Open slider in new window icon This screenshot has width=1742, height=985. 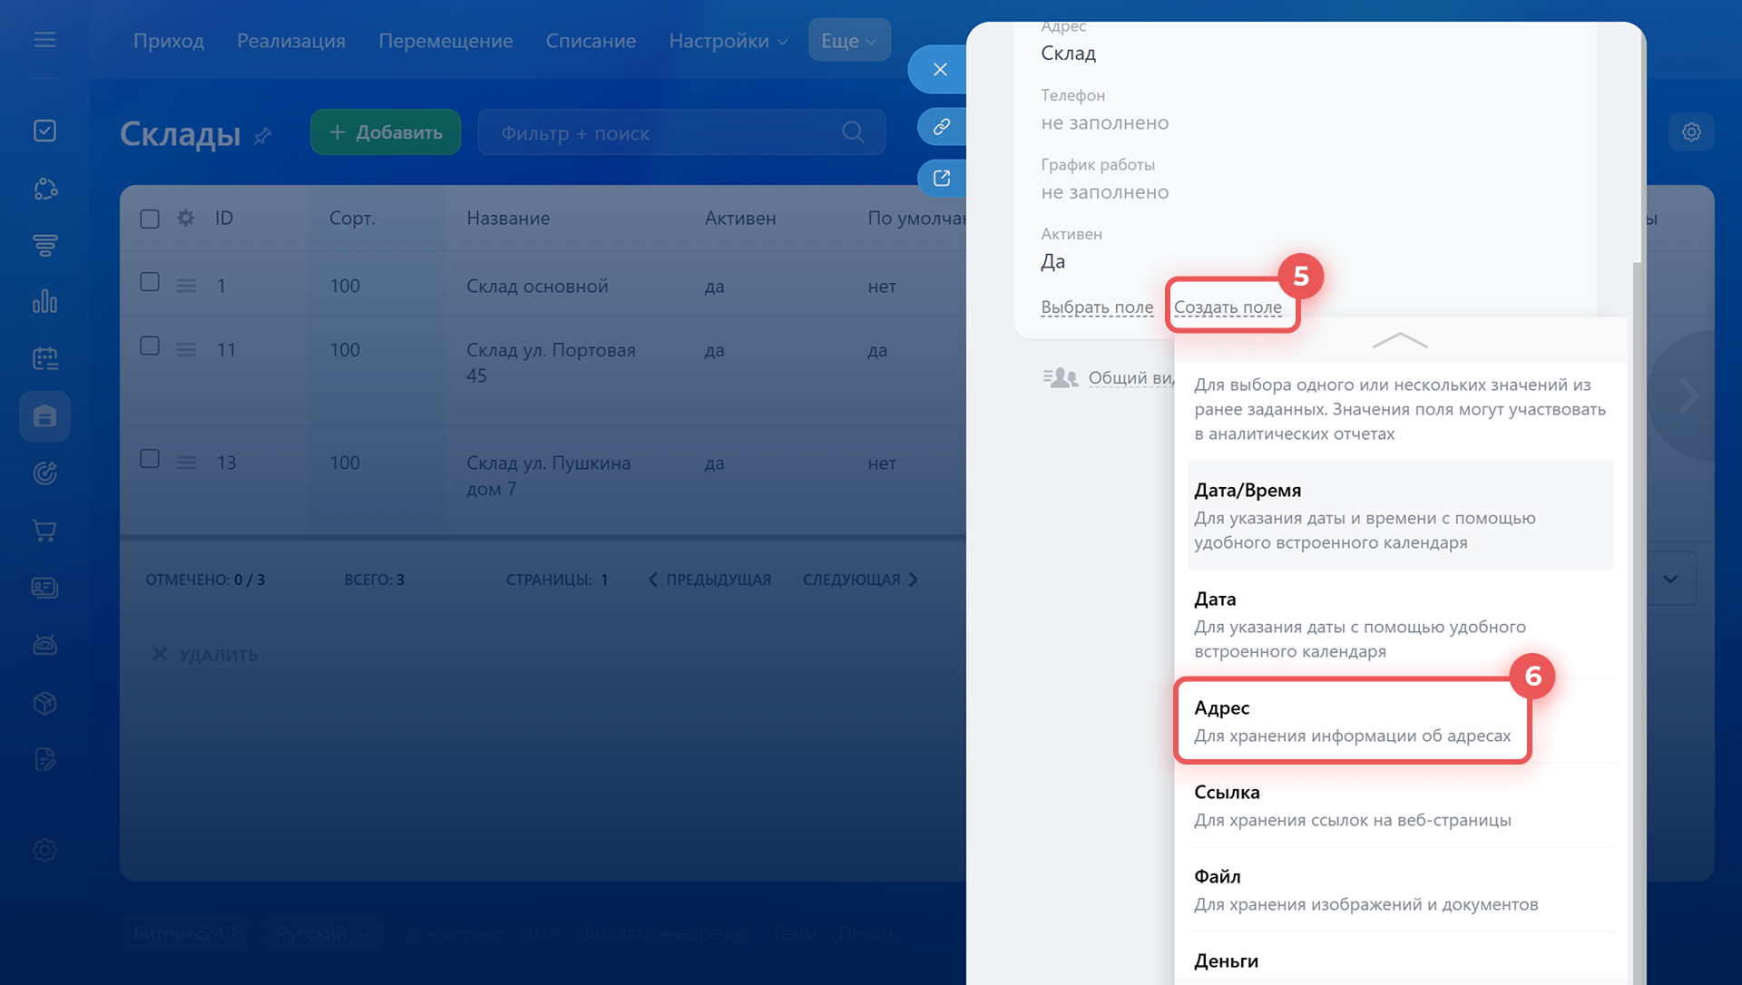(x=941, y=178)
